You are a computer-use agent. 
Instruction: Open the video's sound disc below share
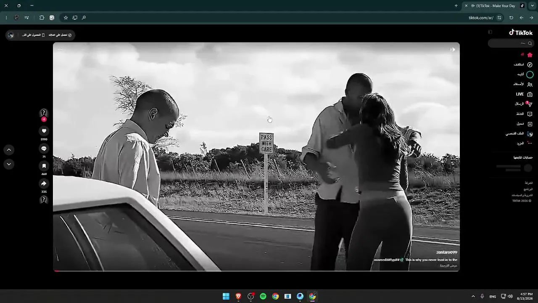(x=44, y=200)
